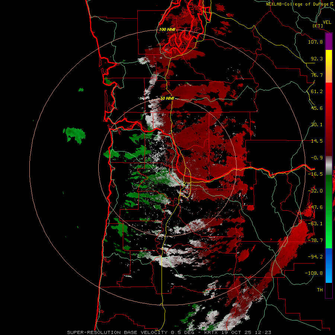Click the -78.7 legend value
The width and height of the screenshot is (335, 335).
click(x=315, y=240)
